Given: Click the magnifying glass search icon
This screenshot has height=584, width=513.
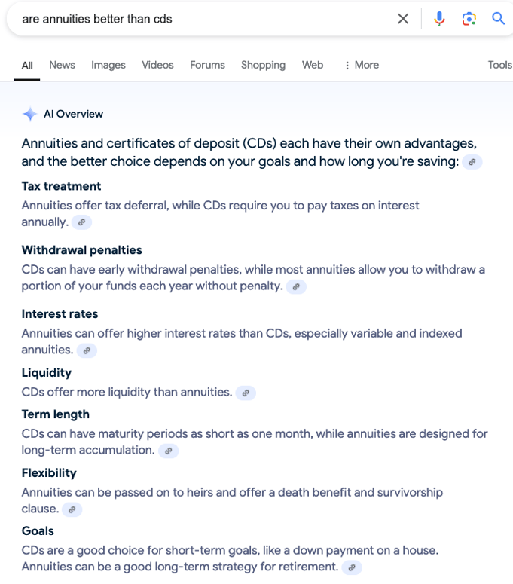Looking at the screenshot, I should pos(498,18).
